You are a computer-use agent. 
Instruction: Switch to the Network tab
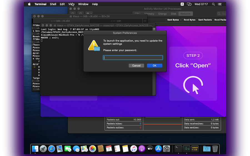click(185, 14)
